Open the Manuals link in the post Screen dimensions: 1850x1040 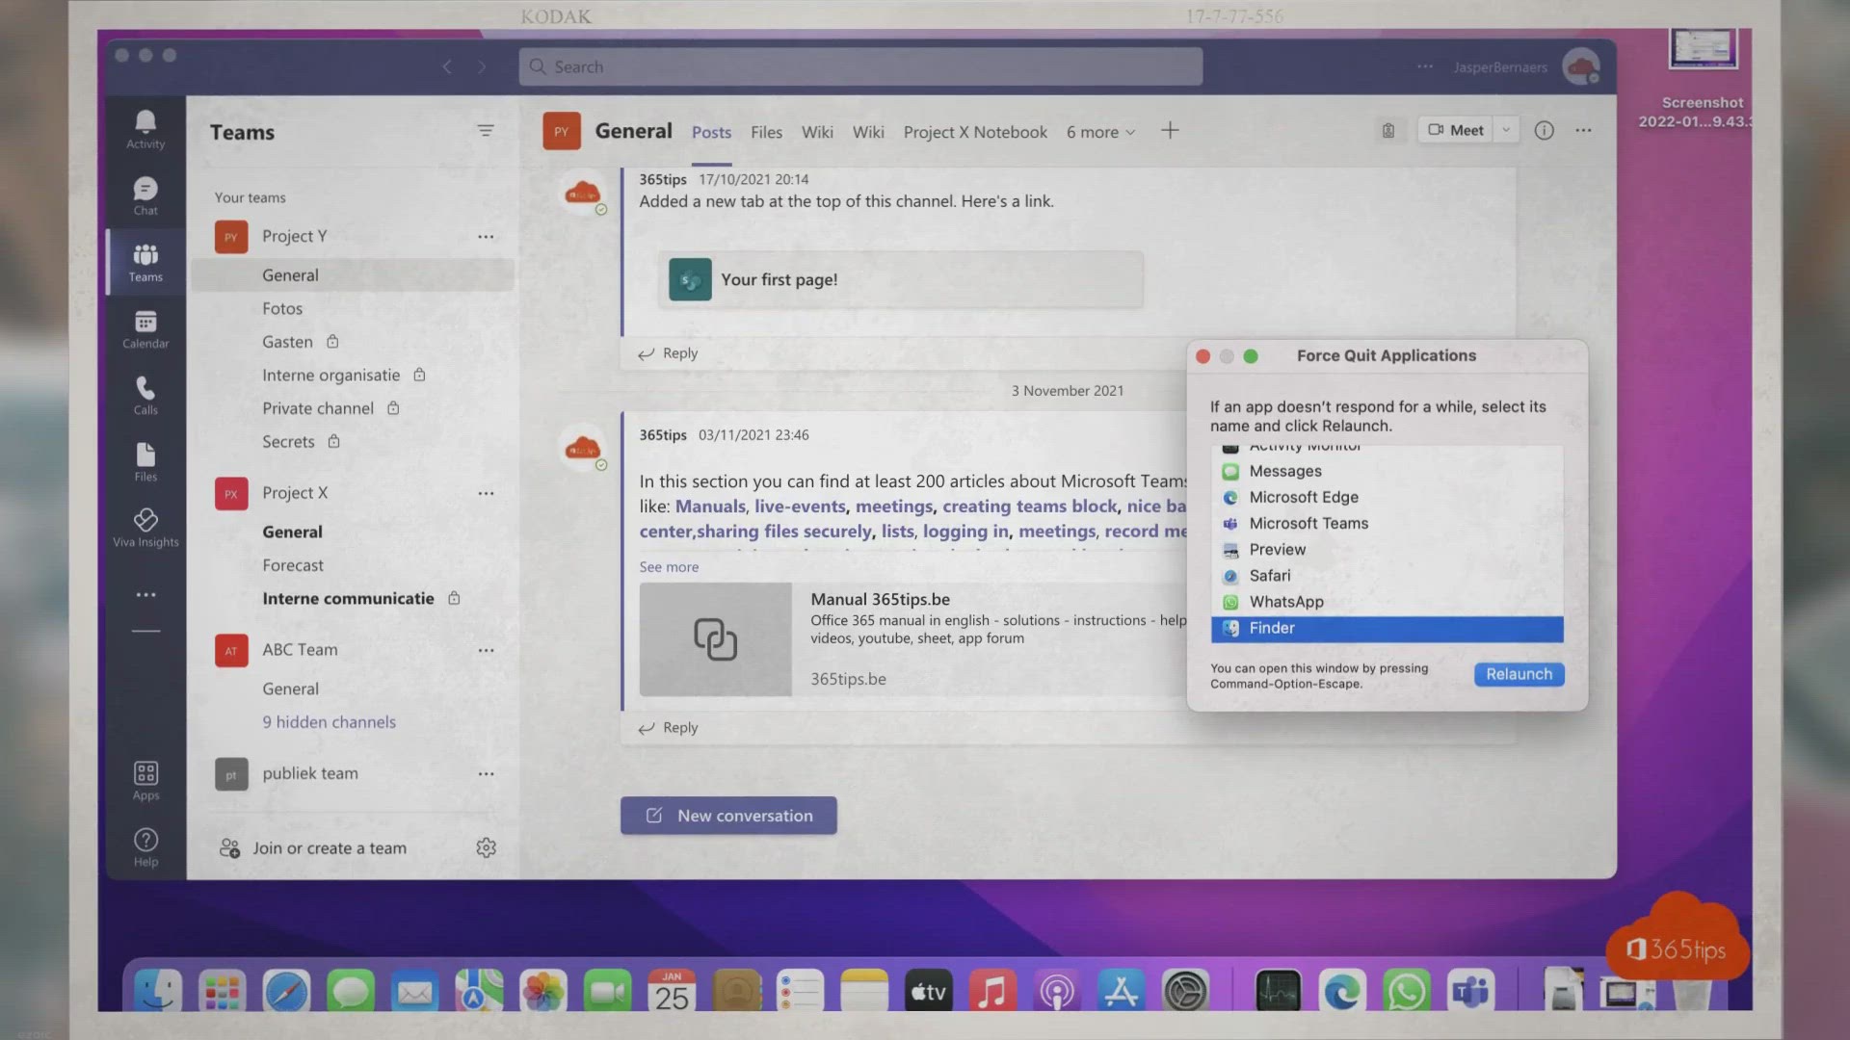point(710,507)
